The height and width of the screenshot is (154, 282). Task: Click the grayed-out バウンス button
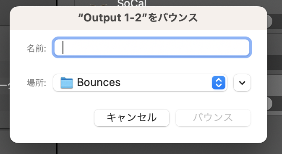click(x=213, y=117)
